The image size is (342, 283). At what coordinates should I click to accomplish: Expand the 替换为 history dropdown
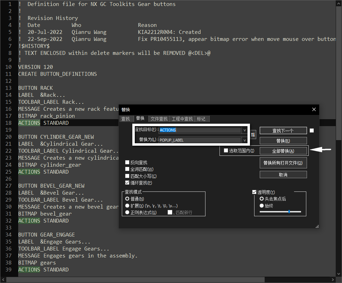coord(244,140)
